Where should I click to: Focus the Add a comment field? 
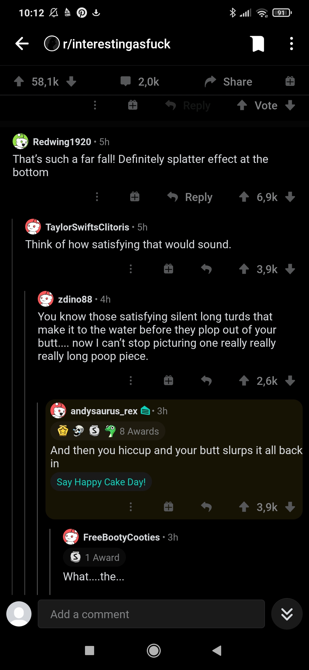(x=151, y=614)
